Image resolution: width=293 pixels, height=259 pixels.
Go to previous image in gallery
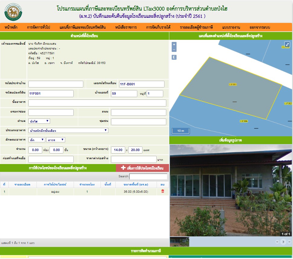[277, 242]
